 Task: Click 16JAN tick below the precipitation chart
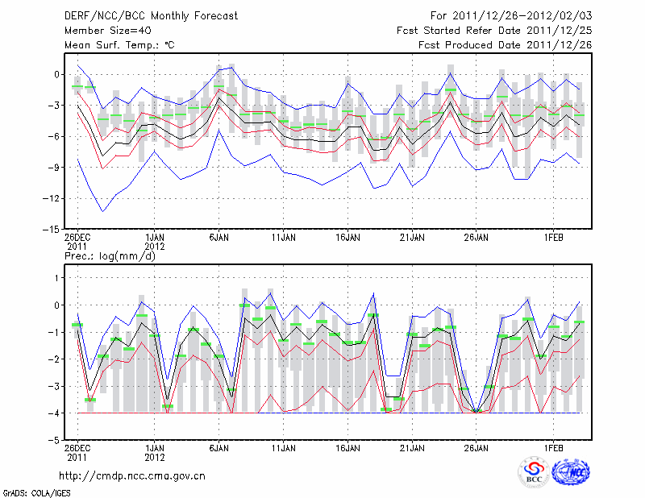click(347, 447)
